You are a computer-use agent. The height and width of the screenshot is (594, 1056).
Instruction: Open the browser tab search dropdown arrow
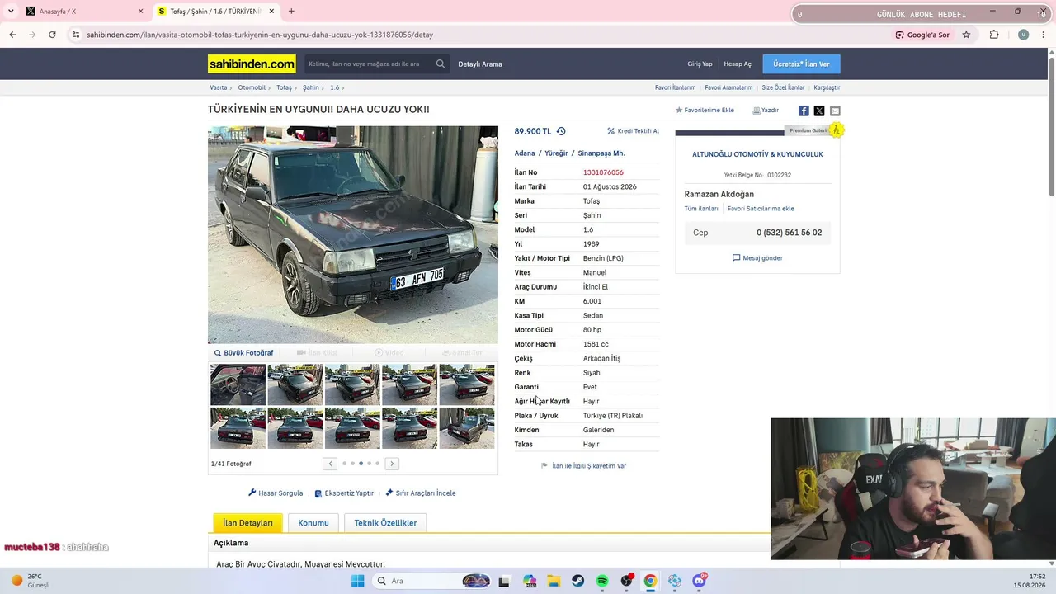[x=11, y=12]
